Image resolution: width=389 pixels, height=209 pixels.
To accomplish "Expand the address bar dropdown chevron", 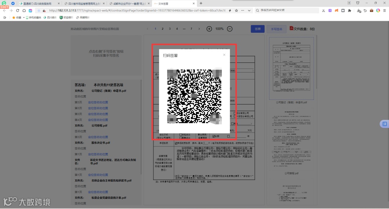I will (x=249, y=11).
